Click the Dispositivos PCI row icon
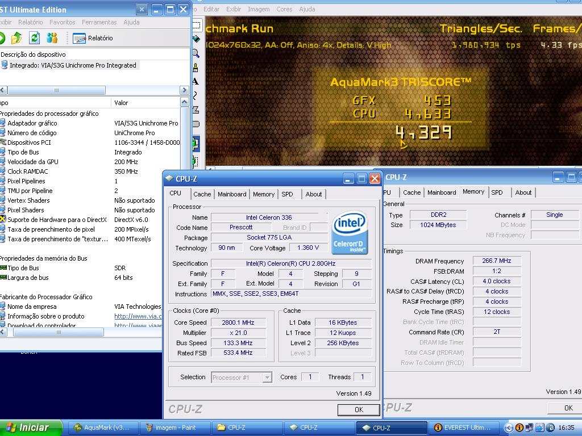Image resolution: width=582 pixels, height=436 pixels. pos(3,142)
